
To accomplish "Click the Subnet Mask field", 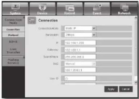I will pyautogui.click(x=80, y=57).
